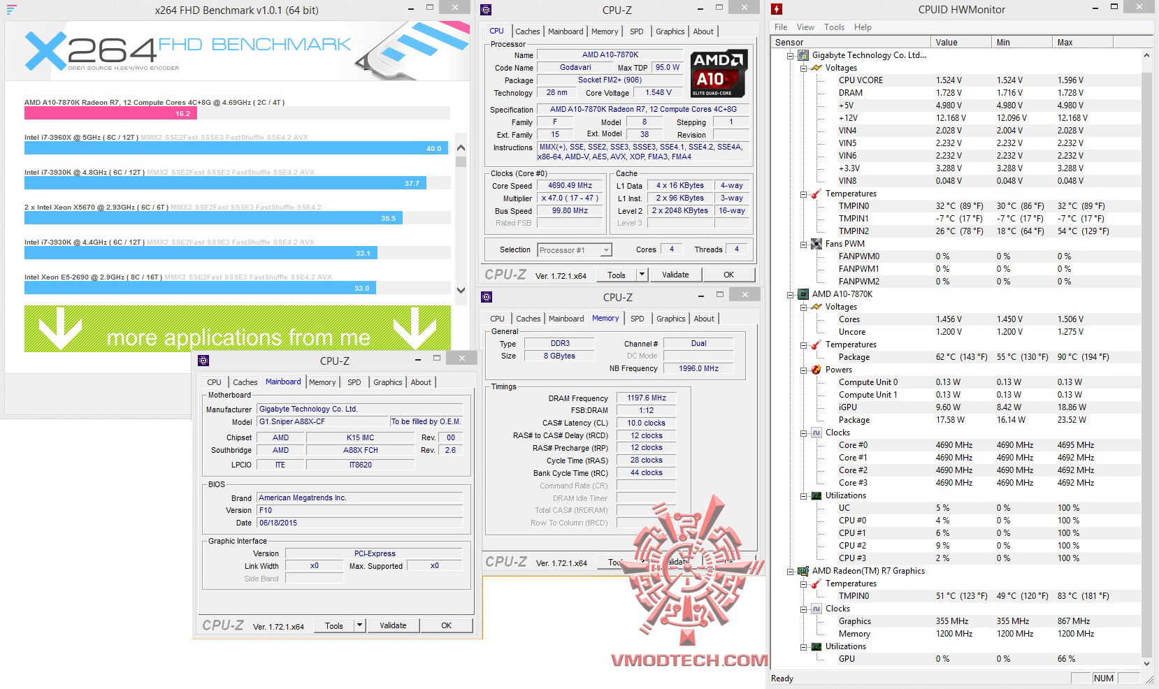Image resolution: width=1159 pixels, height=689 pixels.
Task: Open the Help menu in HWMonitor
Action: click(x=863, y=27)
